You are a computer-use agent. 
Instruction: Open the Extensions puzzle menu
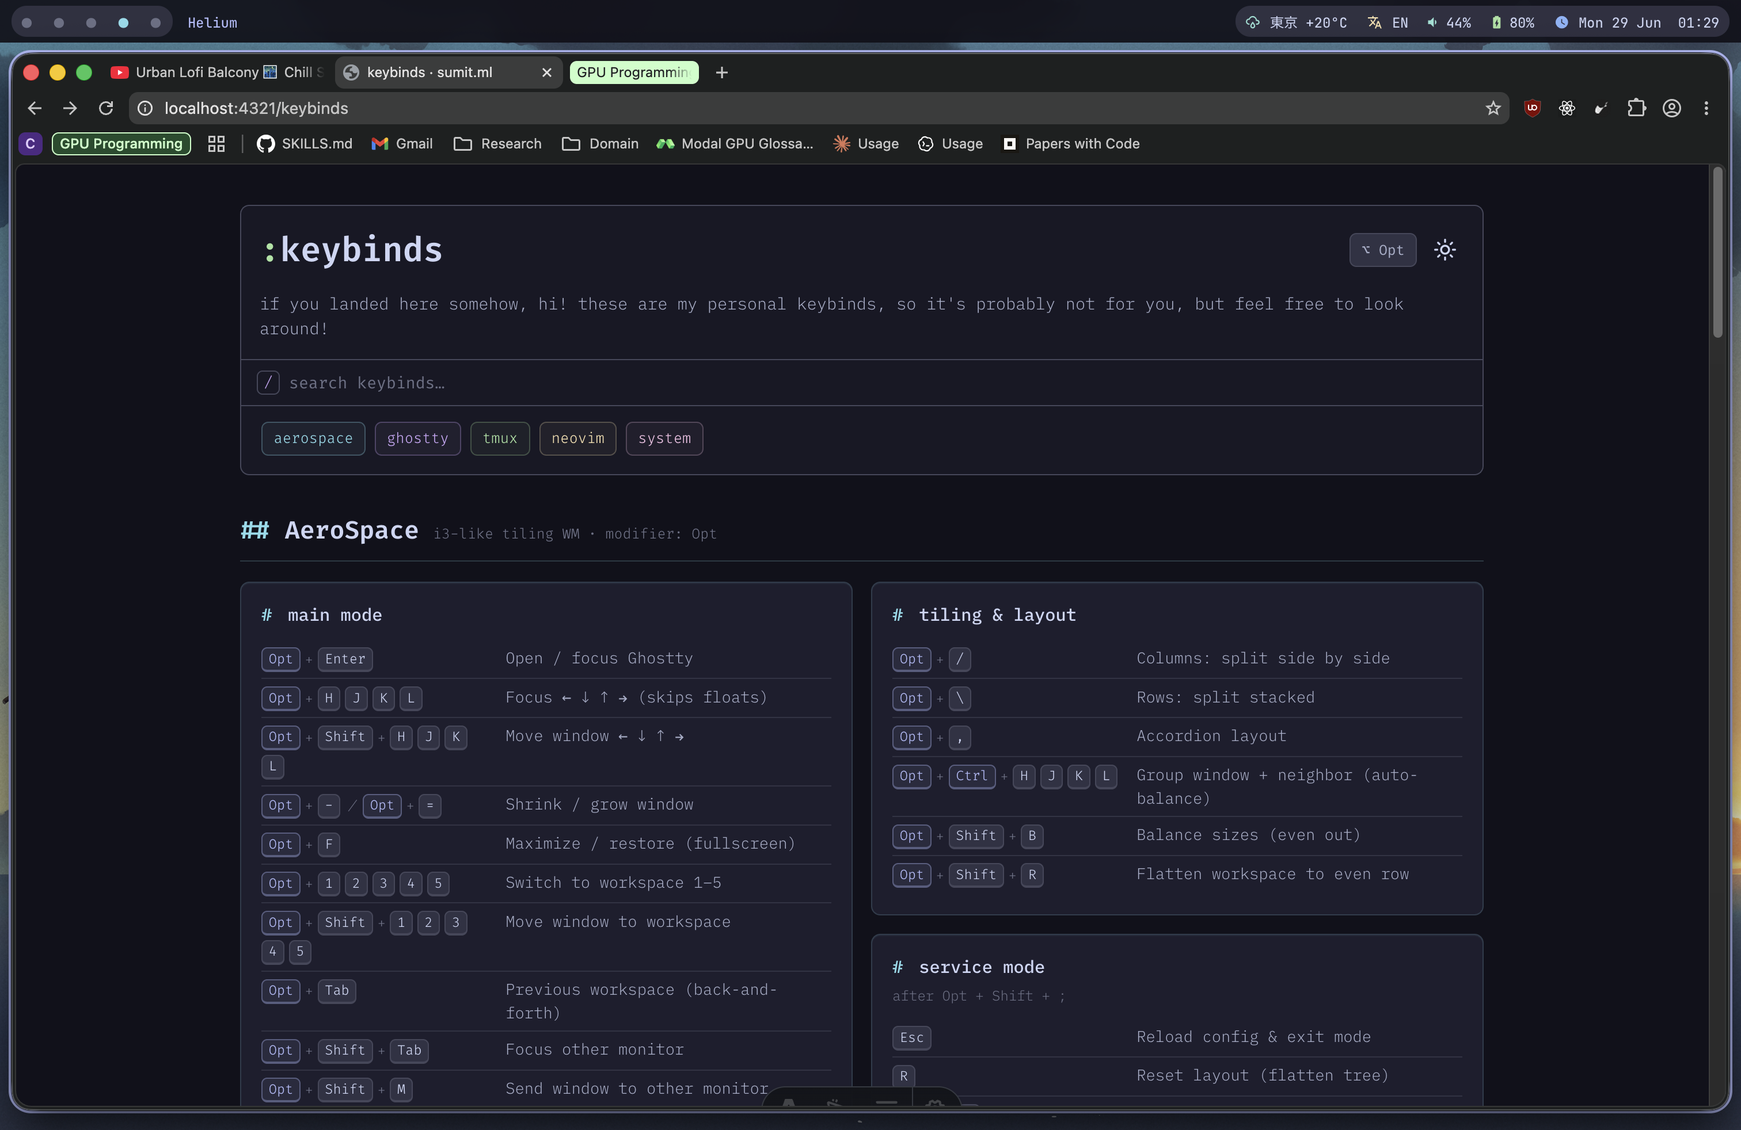coord(1636,108)
